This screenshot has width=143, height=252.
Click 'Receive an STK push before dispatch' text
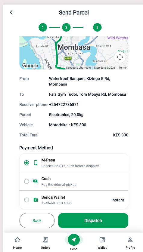click(70, 166)
